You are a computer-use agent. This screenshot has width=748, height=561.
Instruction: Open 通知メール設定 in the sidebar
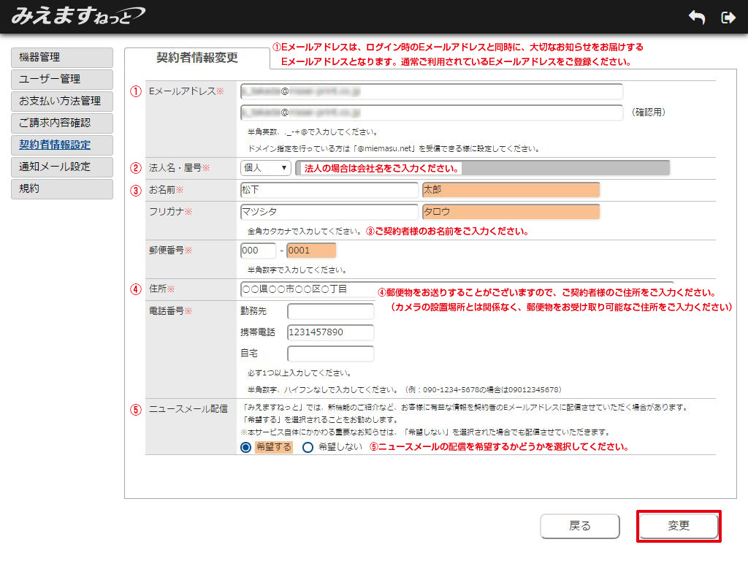(62, 167)
